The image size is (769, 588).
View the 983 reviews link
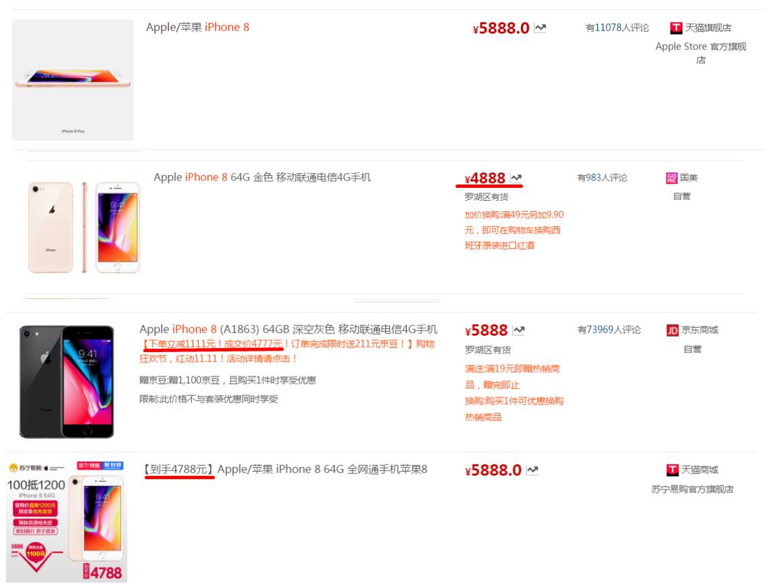tap(602, 178)
